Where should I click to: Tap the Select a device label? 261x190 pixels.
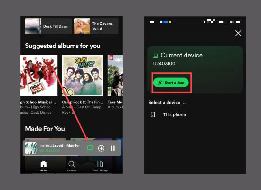coord(164,102)
